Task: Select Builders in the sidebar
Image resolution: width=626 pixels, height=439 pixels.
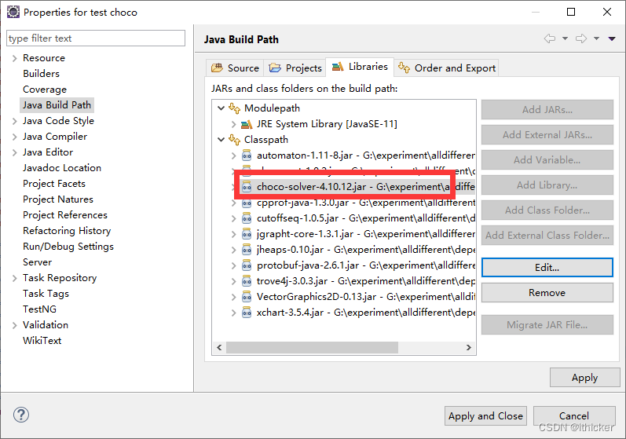Action: pyautogui.click(x=41, y=74)
